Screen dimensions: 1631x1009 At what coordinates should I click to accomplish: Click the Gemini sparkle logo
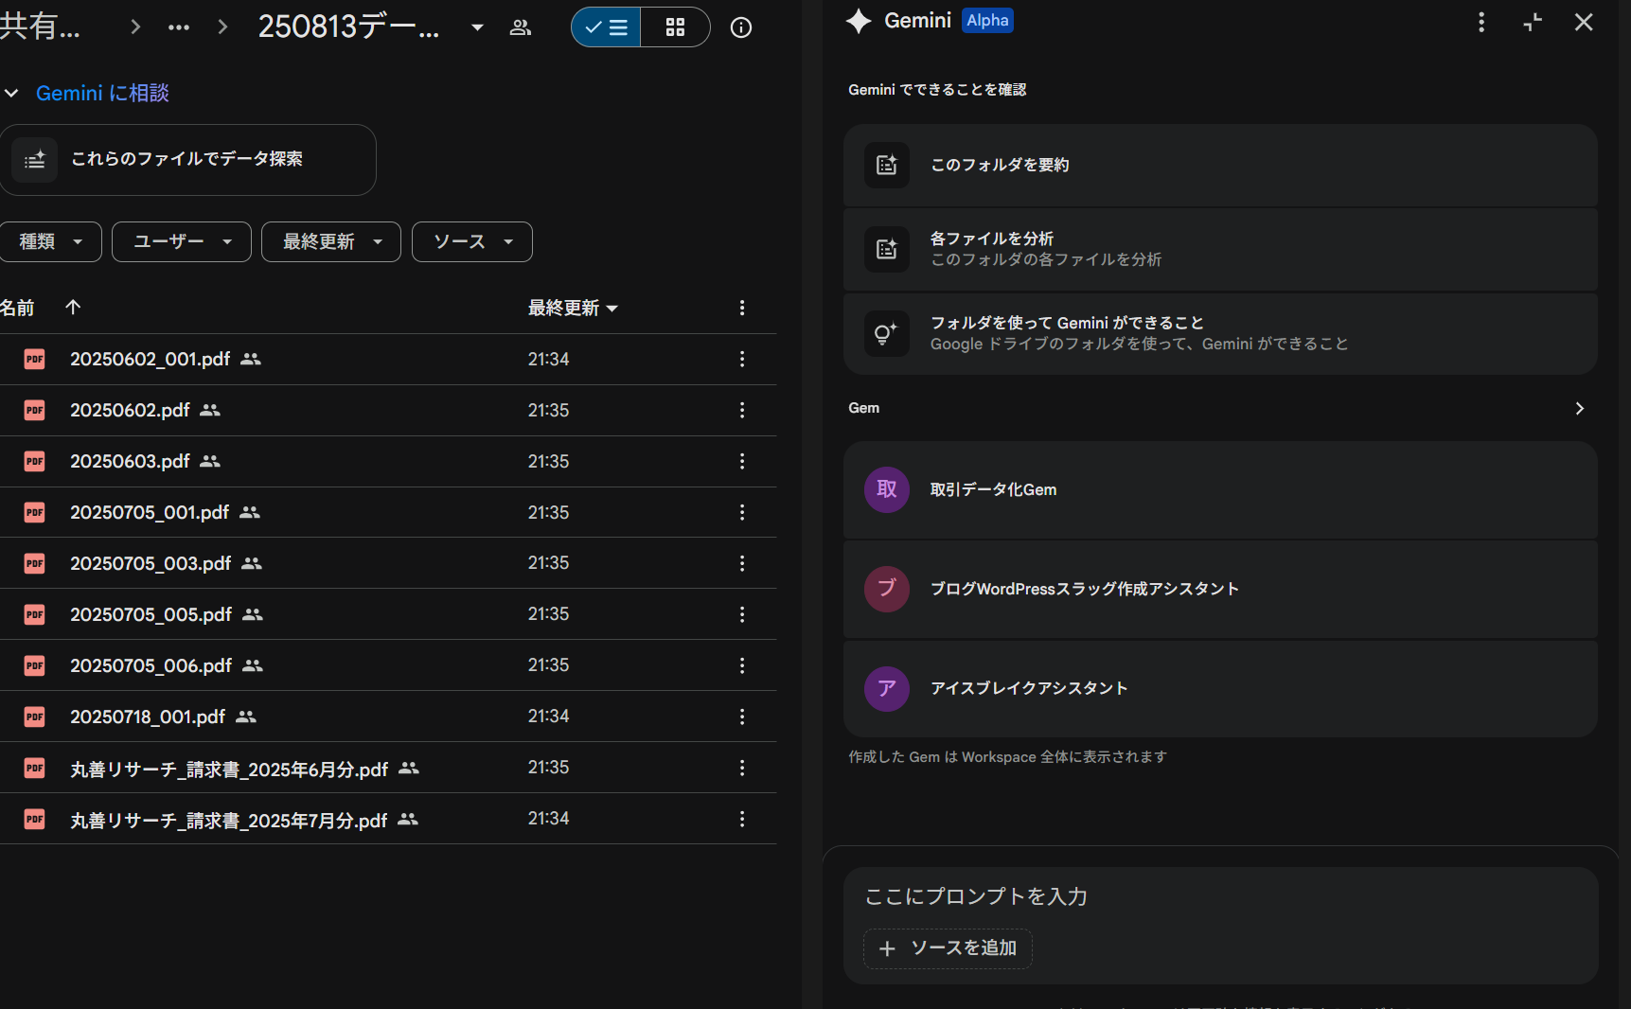pos(859,21)
